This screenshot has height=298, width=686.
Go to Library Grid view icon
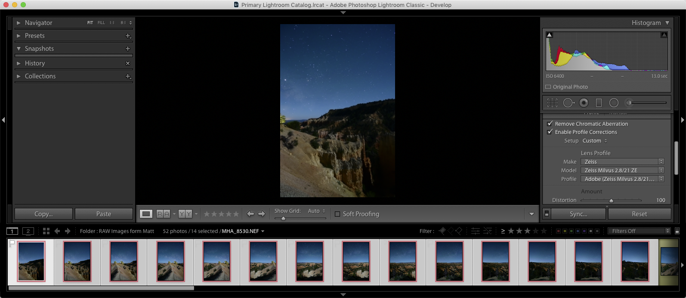46,231
